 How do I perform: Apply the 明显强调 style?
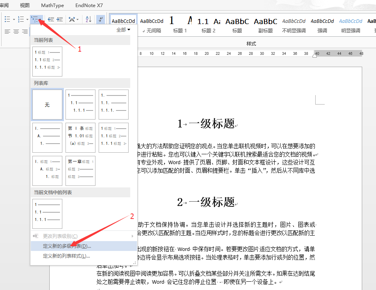click(x=351, y=25)
